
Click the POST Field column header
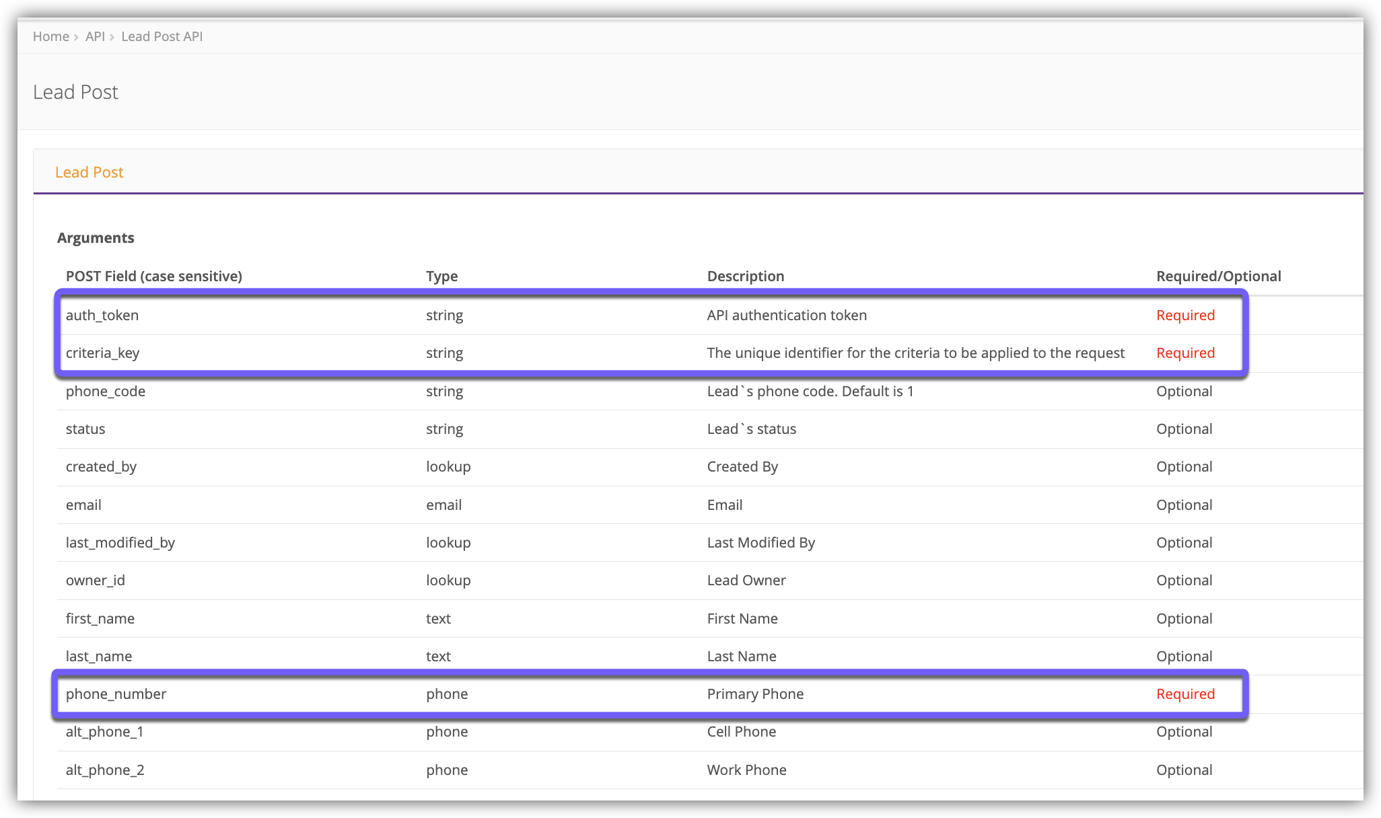point(154,276)
